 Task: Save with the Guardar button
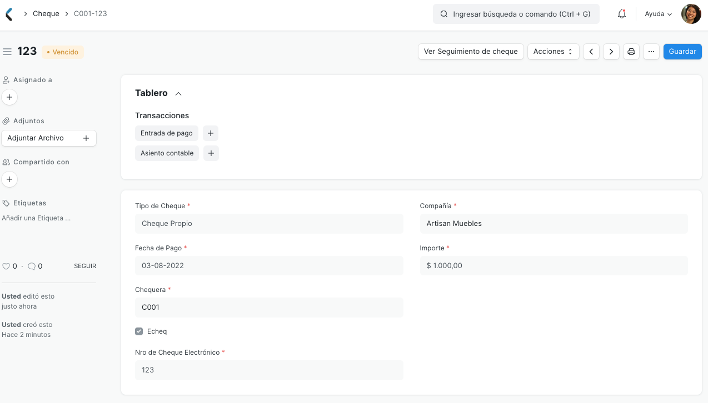[682, 52]
